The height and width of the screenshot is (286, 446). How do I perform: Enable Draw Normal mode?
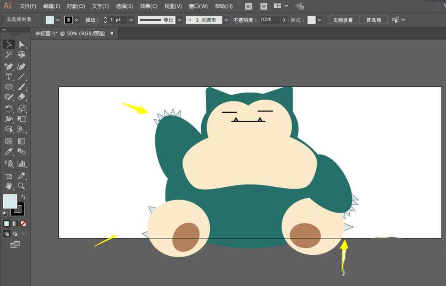tap(7, 234)
